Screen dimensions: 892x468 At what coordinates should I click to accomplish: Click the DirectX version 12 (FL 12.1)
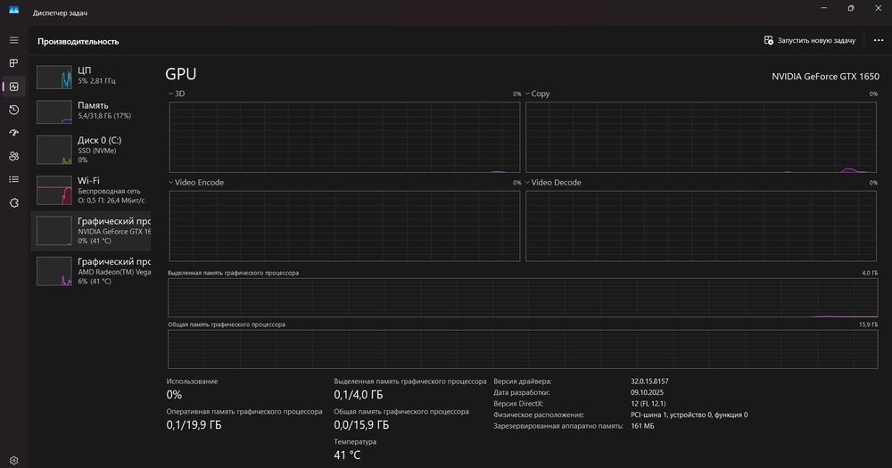coord(648,404)
